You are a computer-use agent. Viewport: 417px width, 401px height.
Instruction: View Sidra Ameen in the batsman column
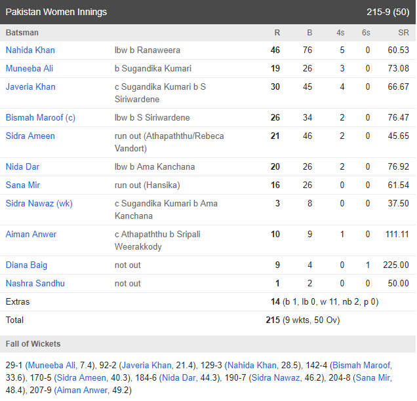[x=30, y=136]
